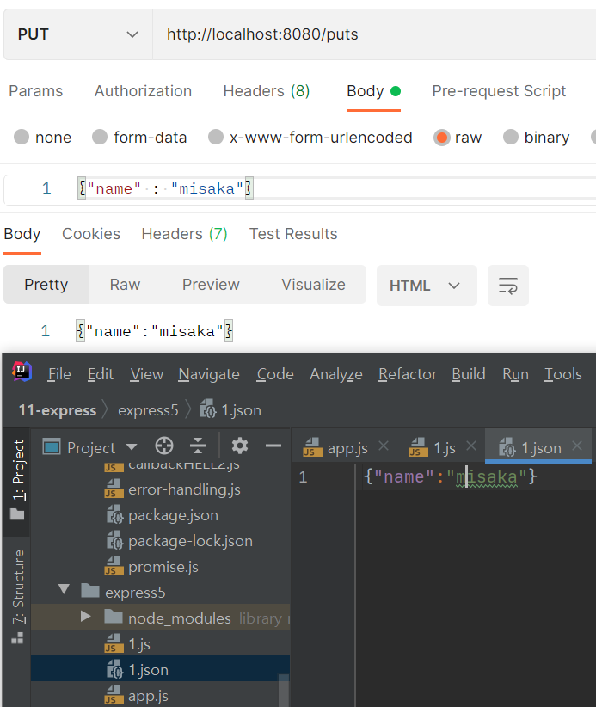This screenshot has height=707, width=596.
Task: Click the express5 breadcrumb
Action: tap(148, 410)
